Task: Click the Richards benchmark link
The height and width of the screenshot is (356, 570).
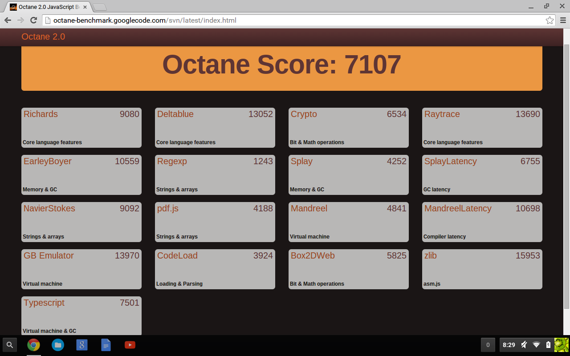Action: pos(41,114)
